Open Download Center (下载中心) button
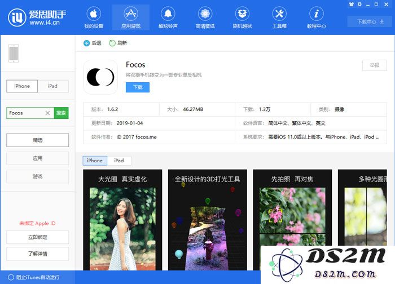 click(x=370, y=21)
